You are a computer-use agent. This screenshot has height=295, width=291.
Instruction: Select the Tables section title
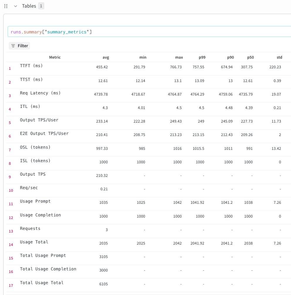pos(29,6)
